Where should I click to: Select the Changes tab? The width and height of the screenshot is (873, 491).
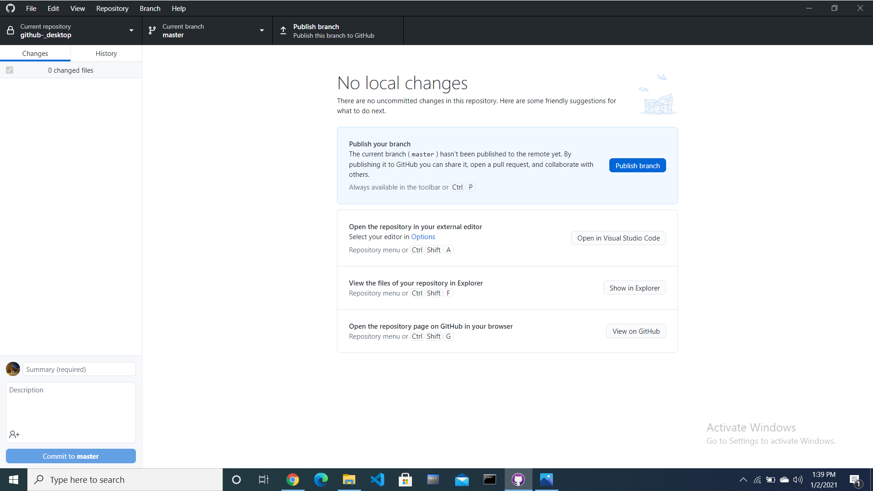click(35, 53)
